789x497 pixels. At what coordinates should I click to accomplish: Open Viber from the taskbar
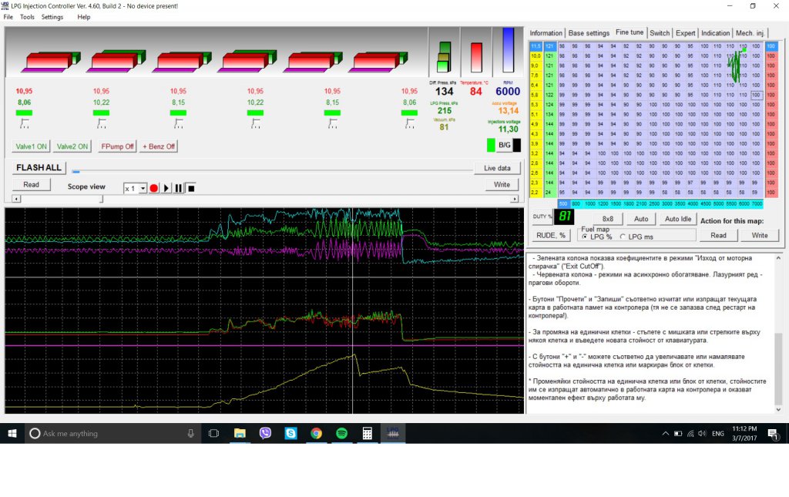pos(266,434)
